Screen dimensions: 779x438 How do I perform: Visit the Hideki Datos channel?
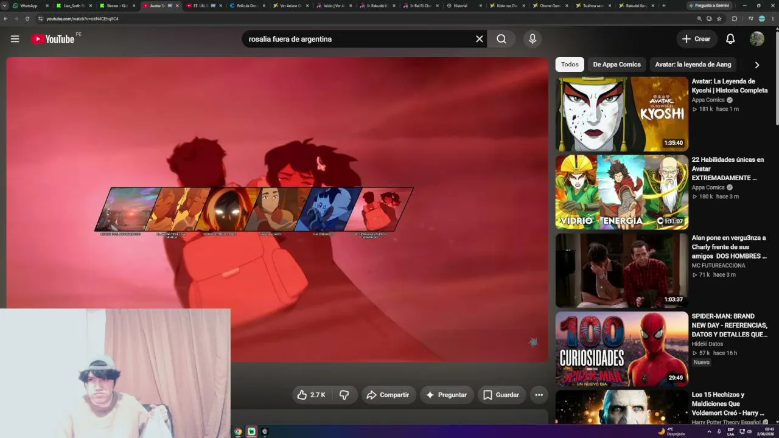(x=707, y=344)
